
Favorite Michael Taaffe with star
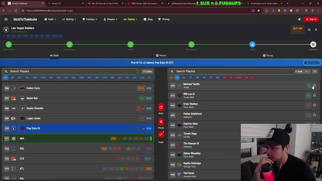coord(314,85)
